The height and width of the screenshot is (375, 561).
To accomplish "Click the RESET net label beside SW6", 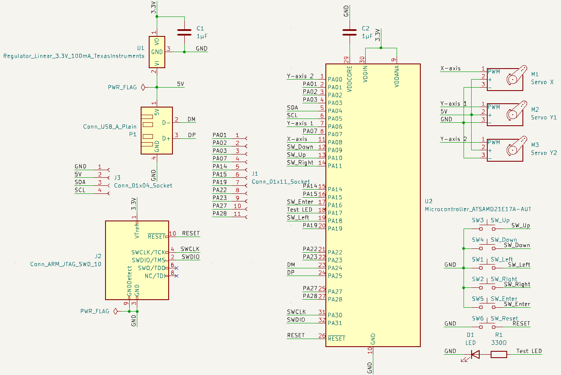I will tap(521, 323).
